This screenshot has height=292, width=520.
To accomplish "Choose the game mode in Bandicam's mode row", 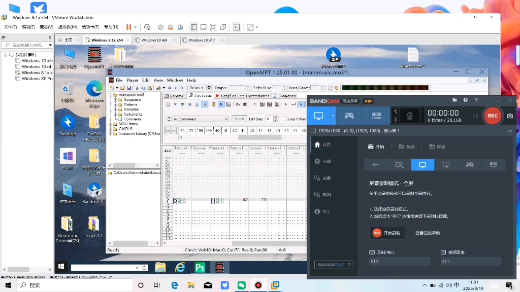I will (470, 165).
